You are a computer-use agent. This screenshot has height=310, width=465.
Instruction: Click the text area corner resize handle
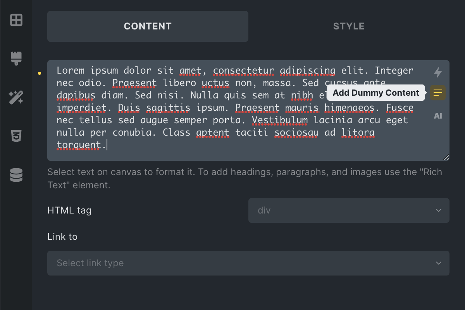[446, 157]
